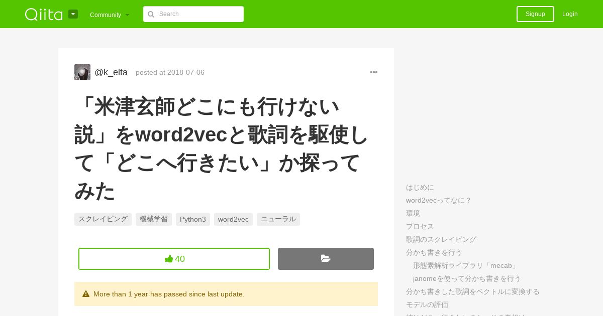View k_eita's avatar image
The width and height of the screenshot is (603, 316).
coord(82,72)
